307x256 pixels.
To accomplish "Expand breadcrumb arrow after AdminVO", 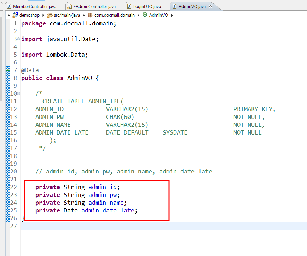I will 172,15.
